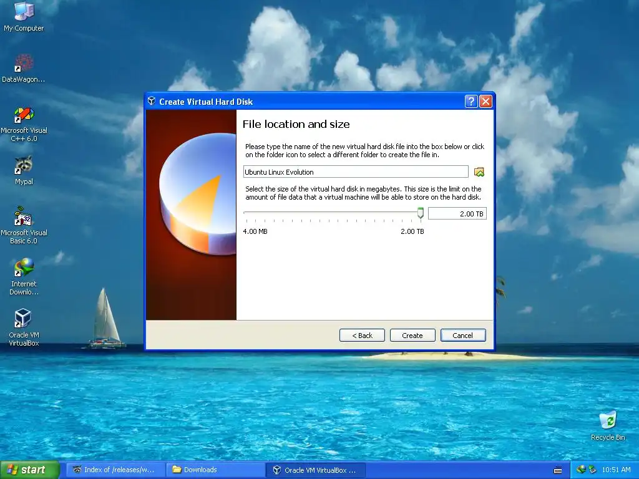This screenshot has height=479, width=639.
Task: Click the disk size slider handle
Action: point(421,213)
